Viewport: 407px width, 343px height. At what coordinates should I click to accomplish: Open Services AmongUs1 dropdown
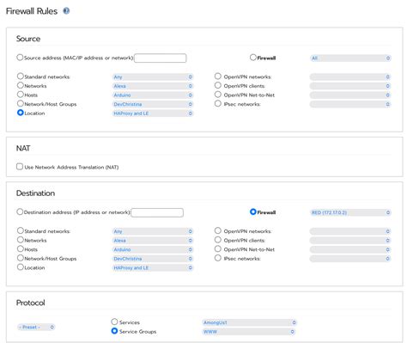tap(249, 322)
